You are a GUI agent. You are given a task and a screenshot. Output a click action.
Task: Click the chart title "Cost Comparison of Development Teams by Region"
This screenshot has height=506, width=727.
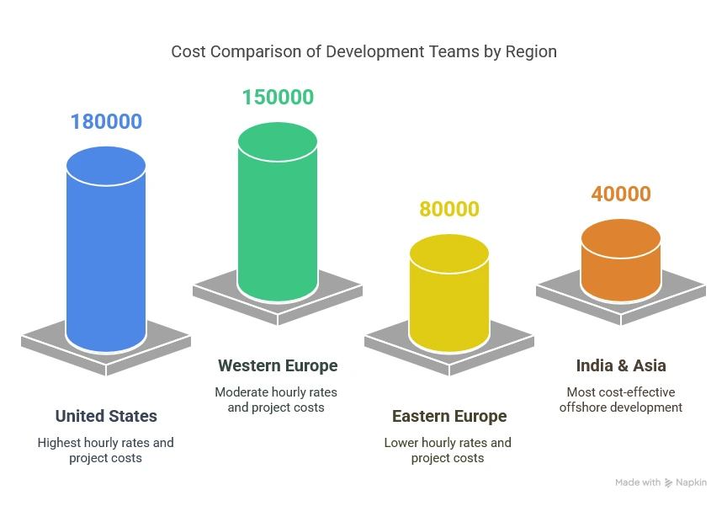[364, 52]
